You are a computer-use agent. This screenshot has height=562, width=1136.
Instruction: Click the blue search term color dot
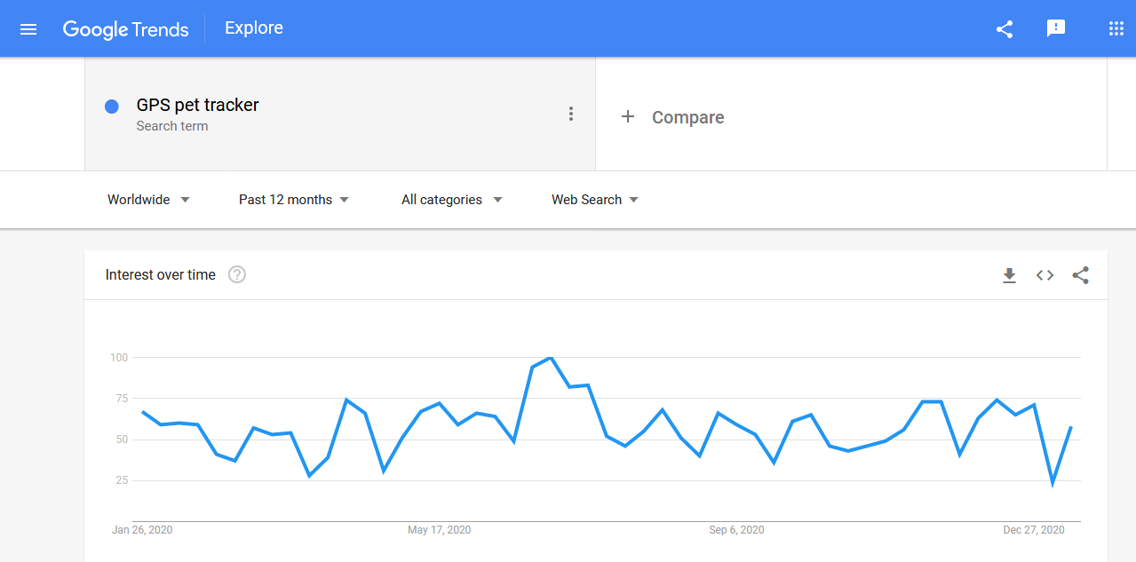112,107
